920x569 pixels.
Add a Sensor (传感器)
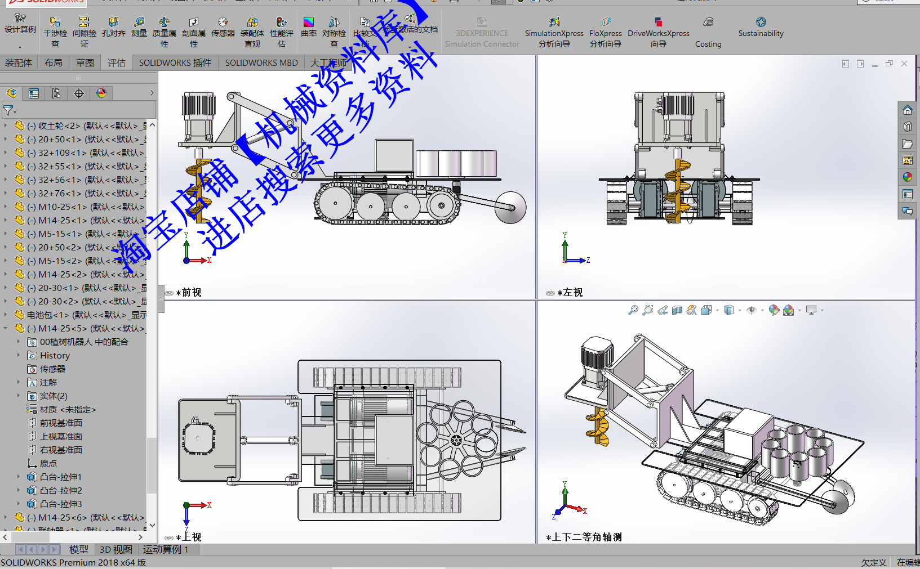pyautogui.click(x=223, y=27)
